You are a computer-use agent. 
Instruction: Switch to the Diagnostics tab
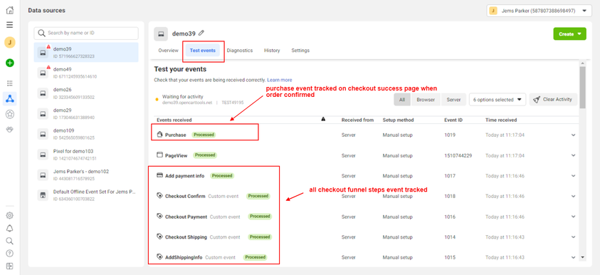(240, 50)
